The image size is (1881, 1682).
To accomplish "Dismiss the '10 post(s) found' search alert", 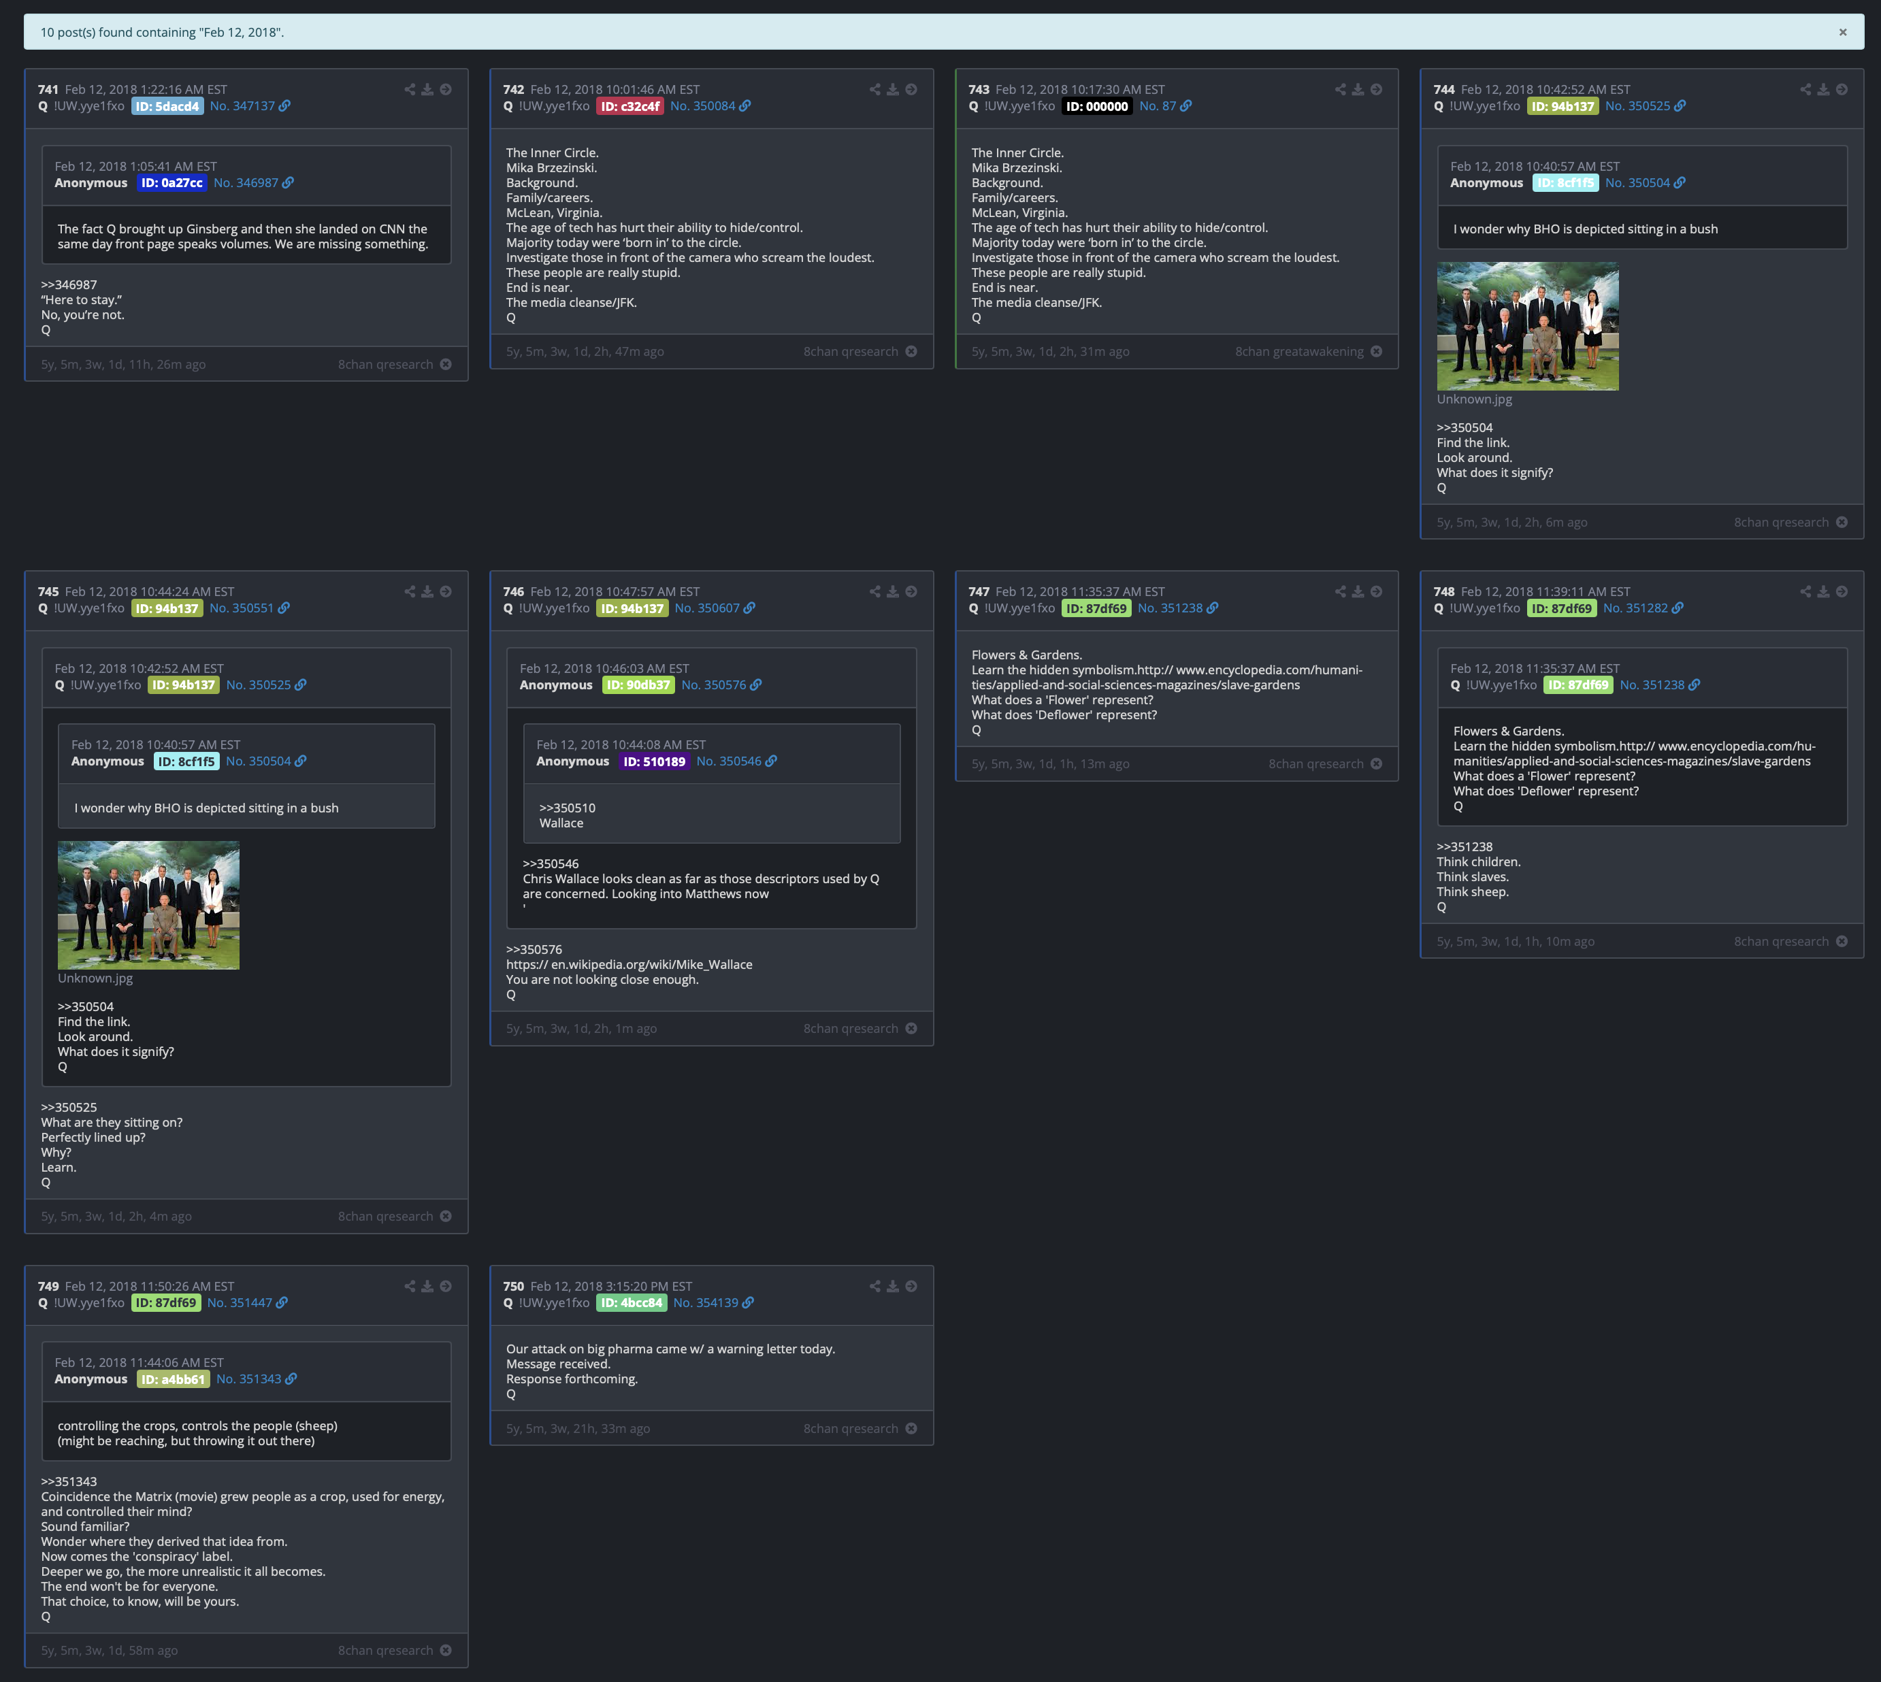I will tap(1842, 33).
